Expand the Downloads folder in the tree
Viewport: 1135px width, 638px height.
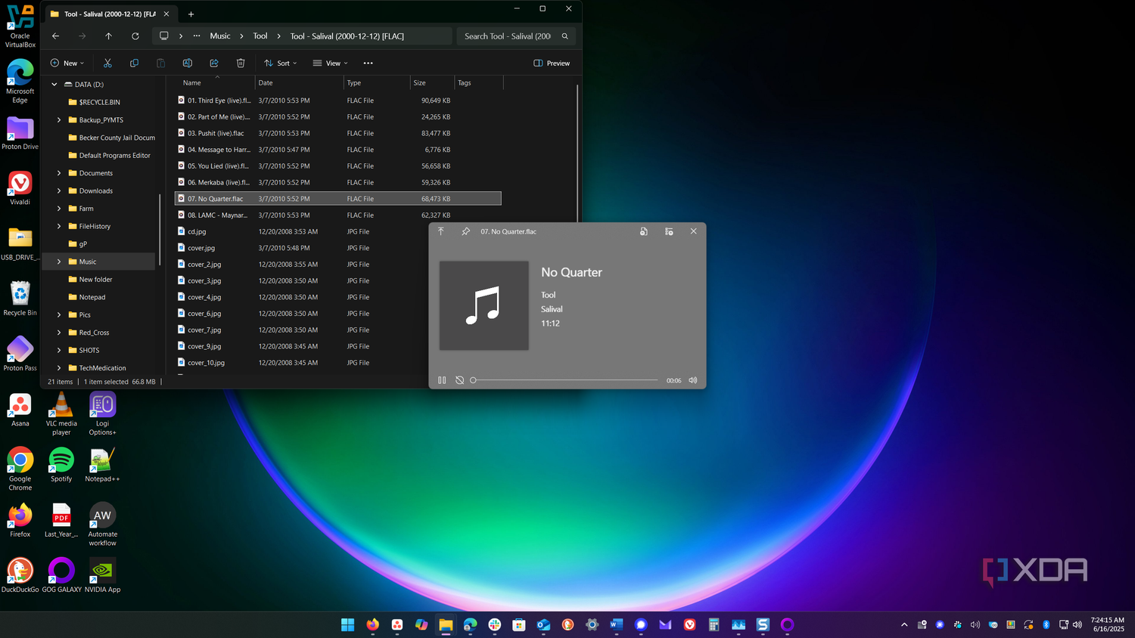point(59,191)
